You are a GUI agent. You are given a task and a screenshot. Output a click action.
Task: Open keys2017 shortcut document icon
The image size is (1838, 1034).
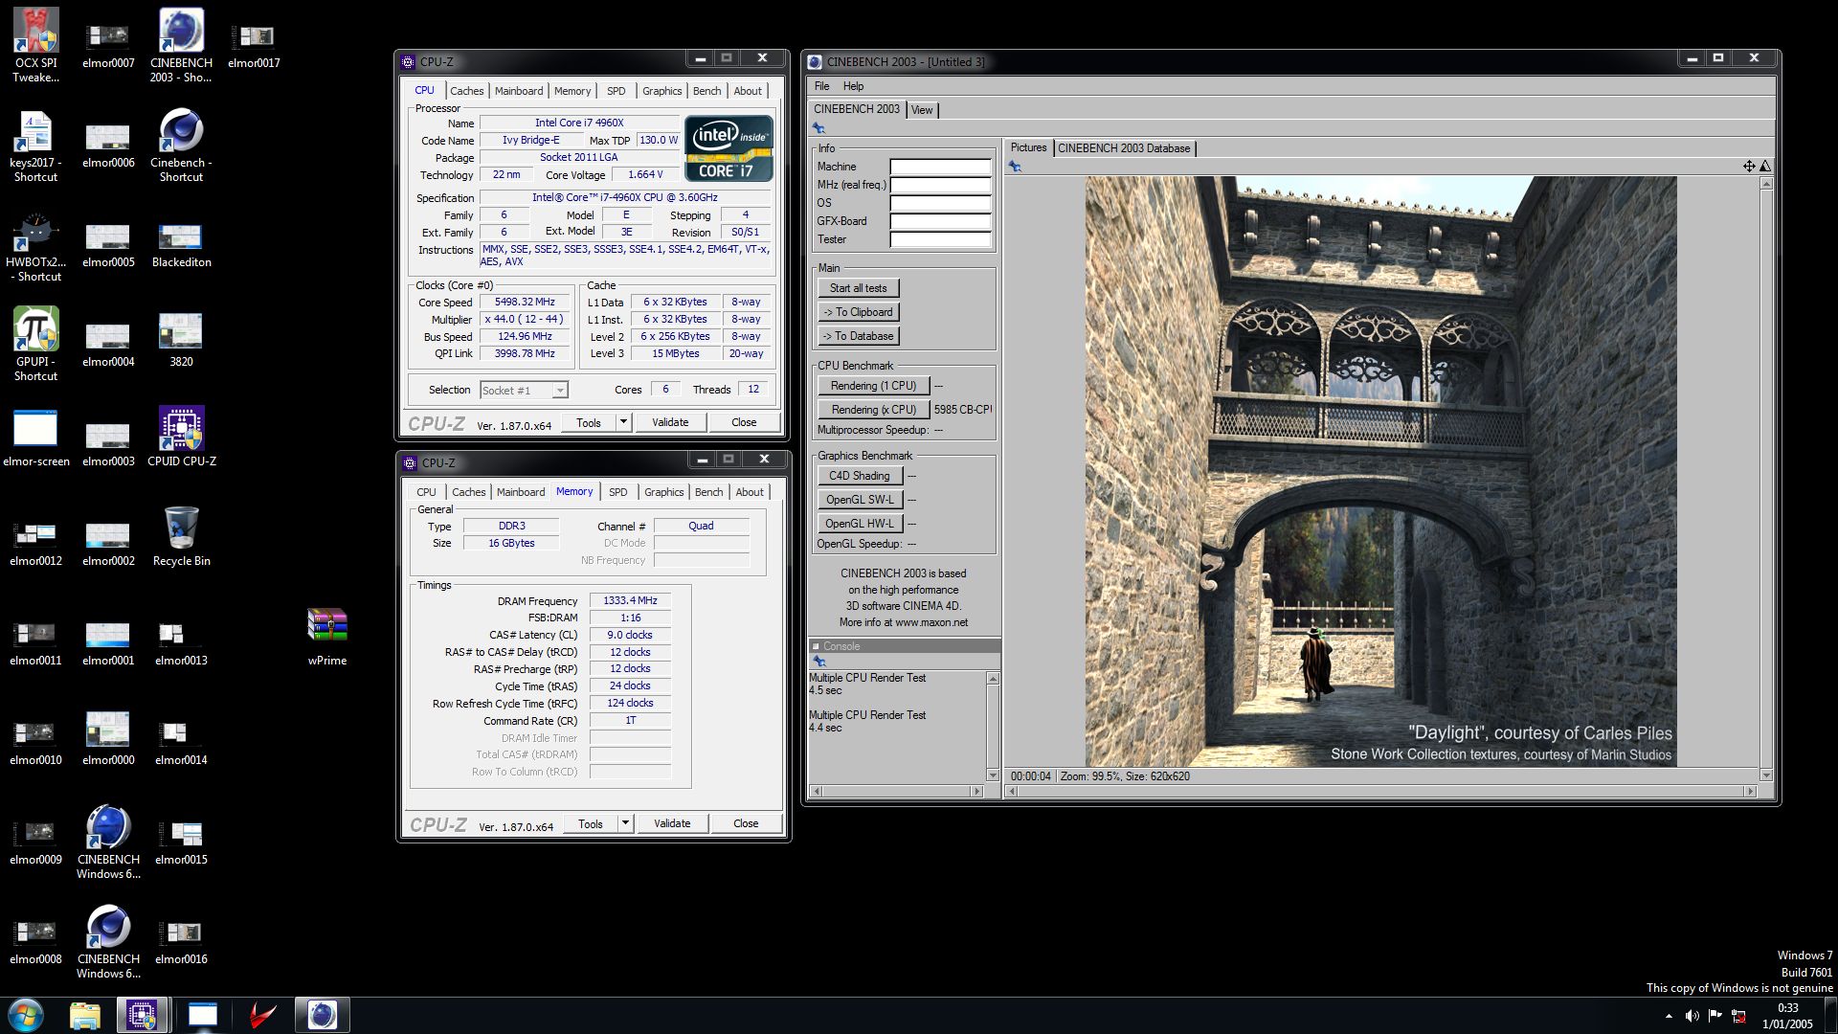pos(35,145)
